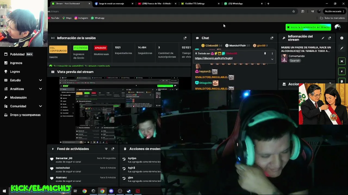This screenshot has width=348, height=195.
Task: Click the pencil icon on the right rail
Action: pos(342,48)
